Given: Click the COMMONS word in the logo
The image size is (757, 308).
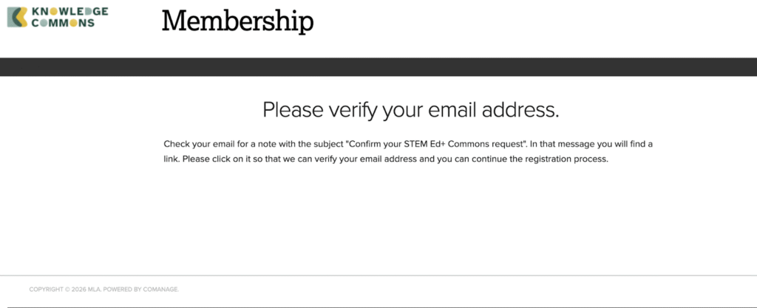Looking at the screenshot, I should tap(63, 22).
